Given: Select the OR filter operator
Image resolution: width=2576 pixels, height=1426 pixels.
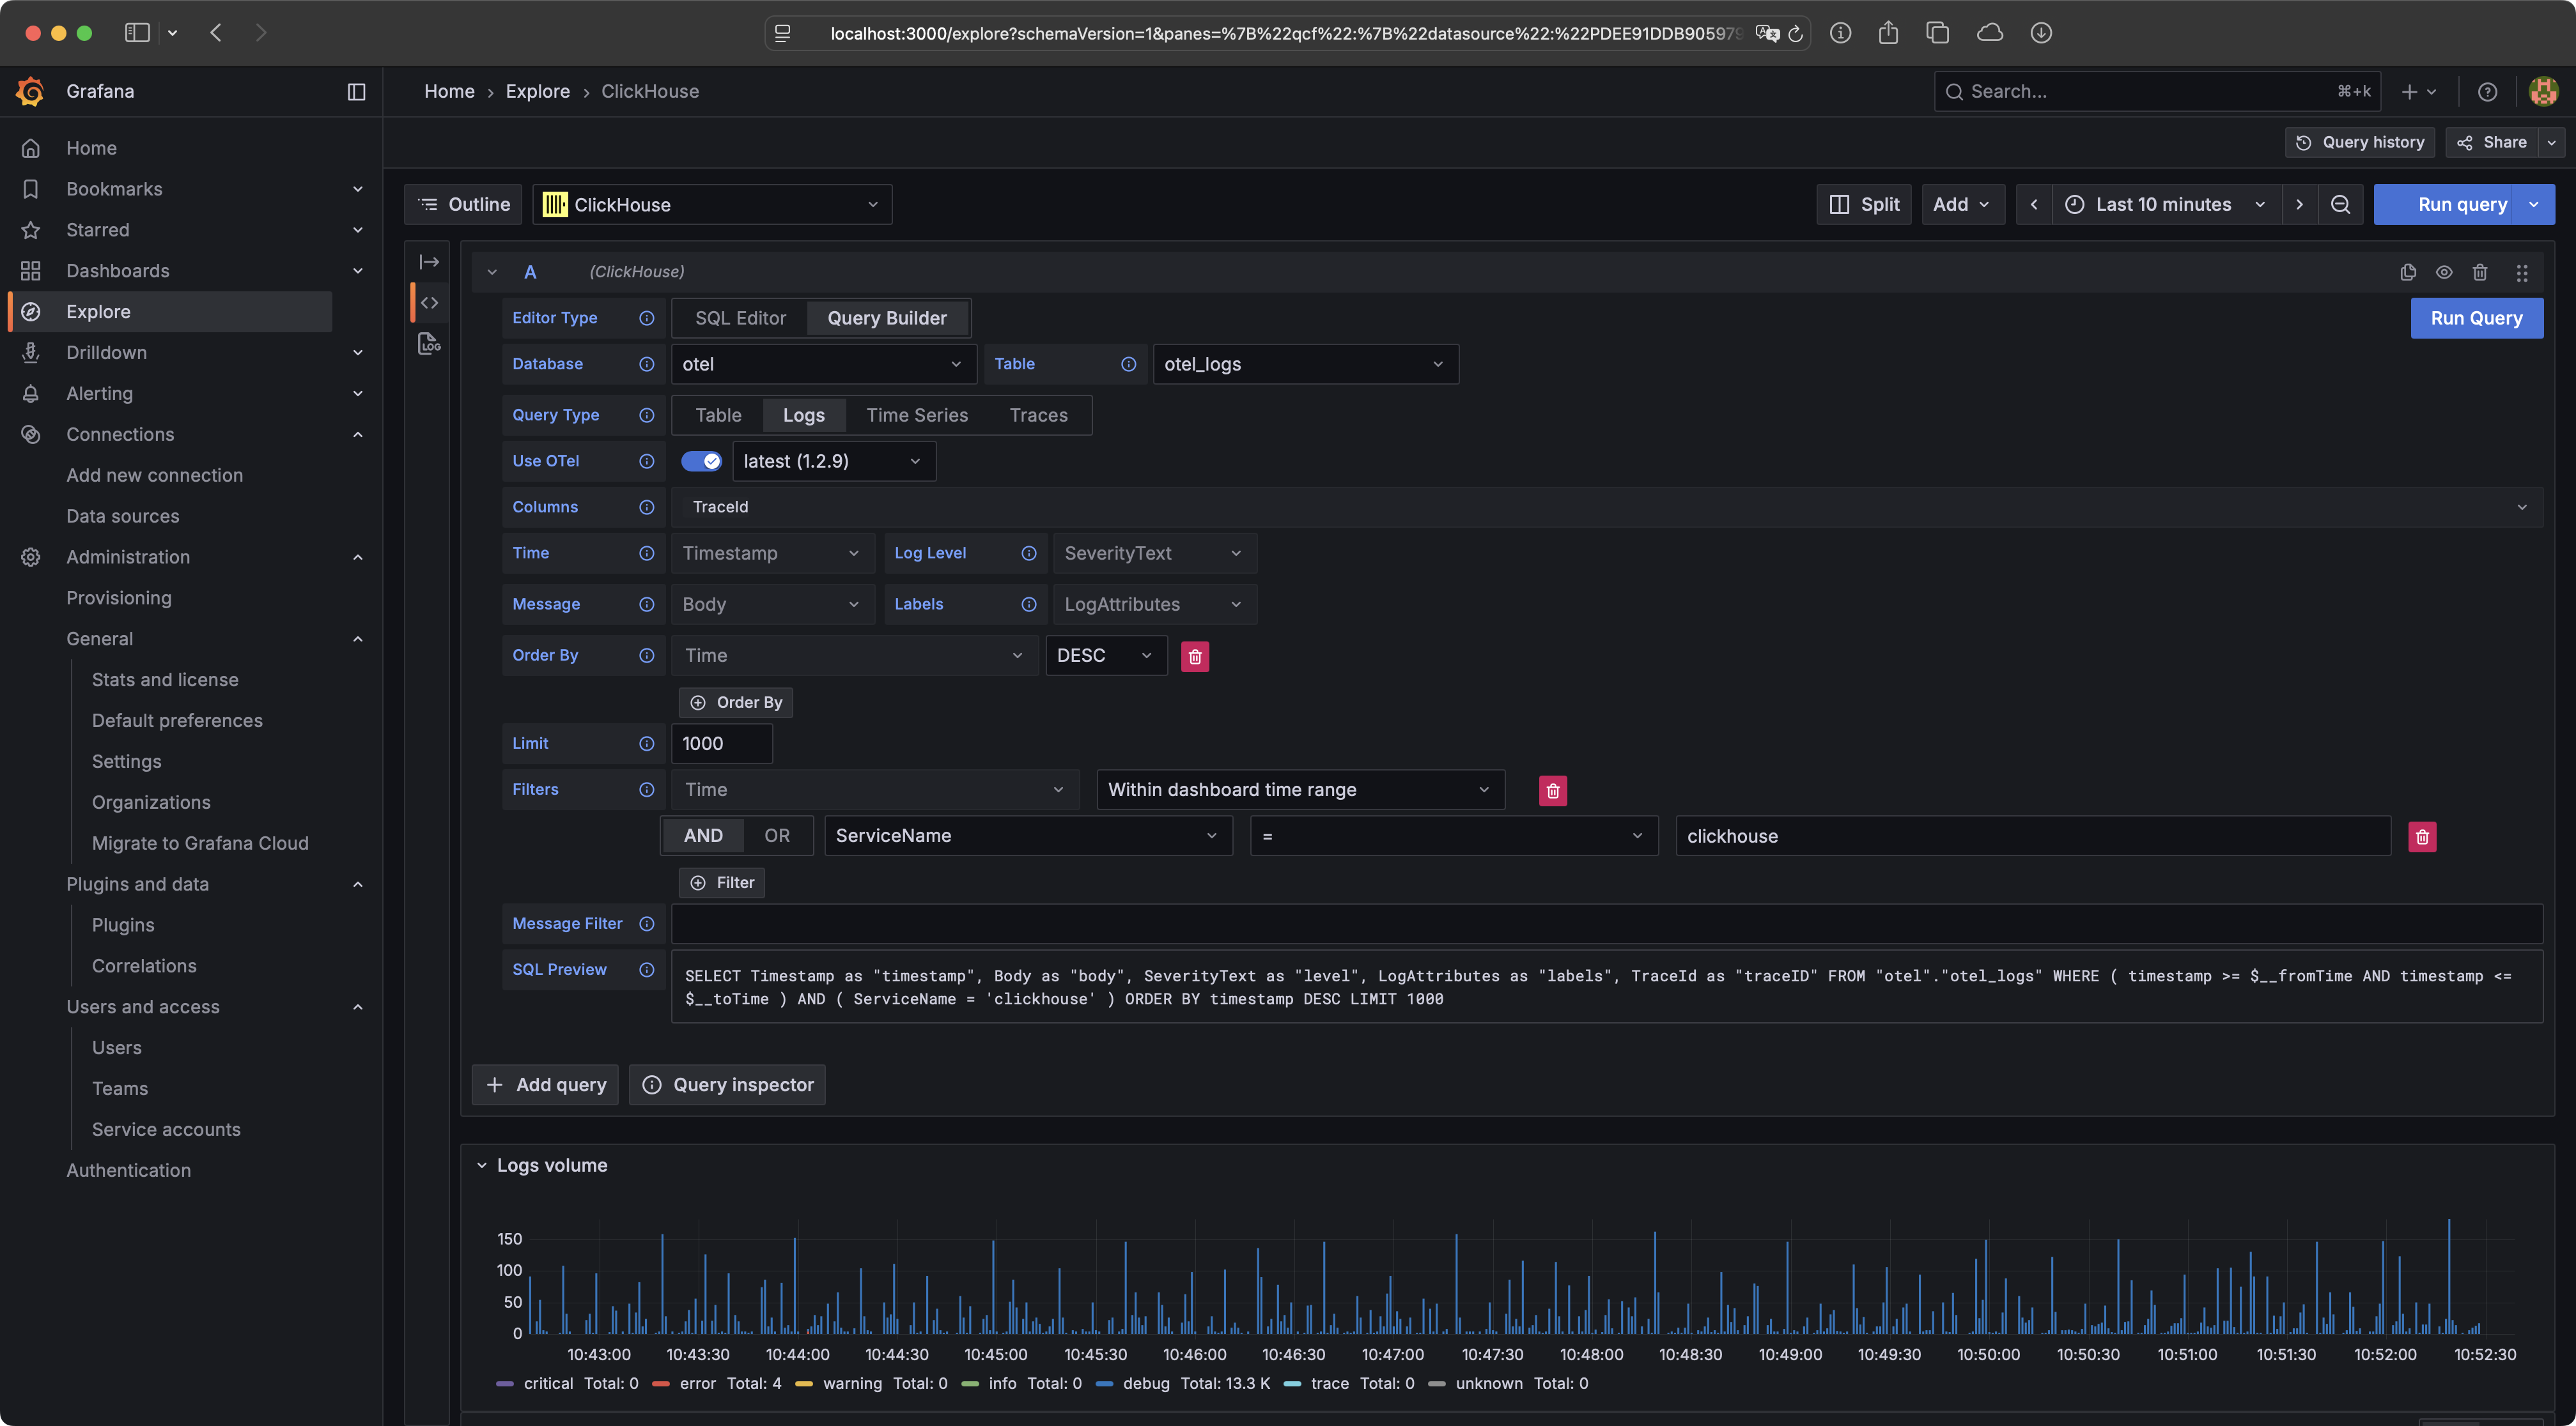Looking at the screenshot, I should click(777, 836).
